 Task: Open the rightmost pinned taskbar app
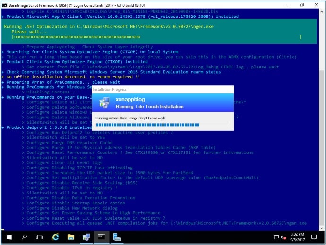(116, 237)
